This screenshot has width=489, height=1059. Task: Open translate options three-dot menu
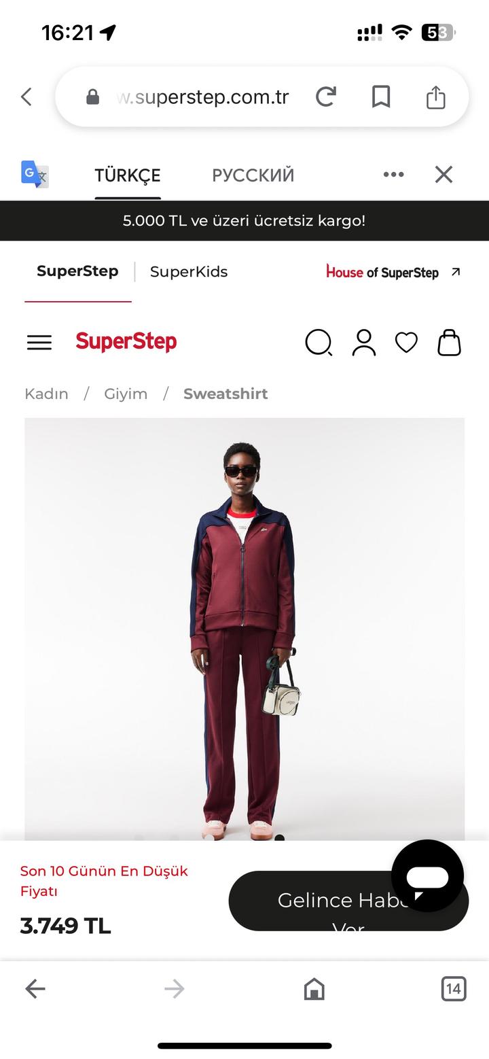(393, 175)
